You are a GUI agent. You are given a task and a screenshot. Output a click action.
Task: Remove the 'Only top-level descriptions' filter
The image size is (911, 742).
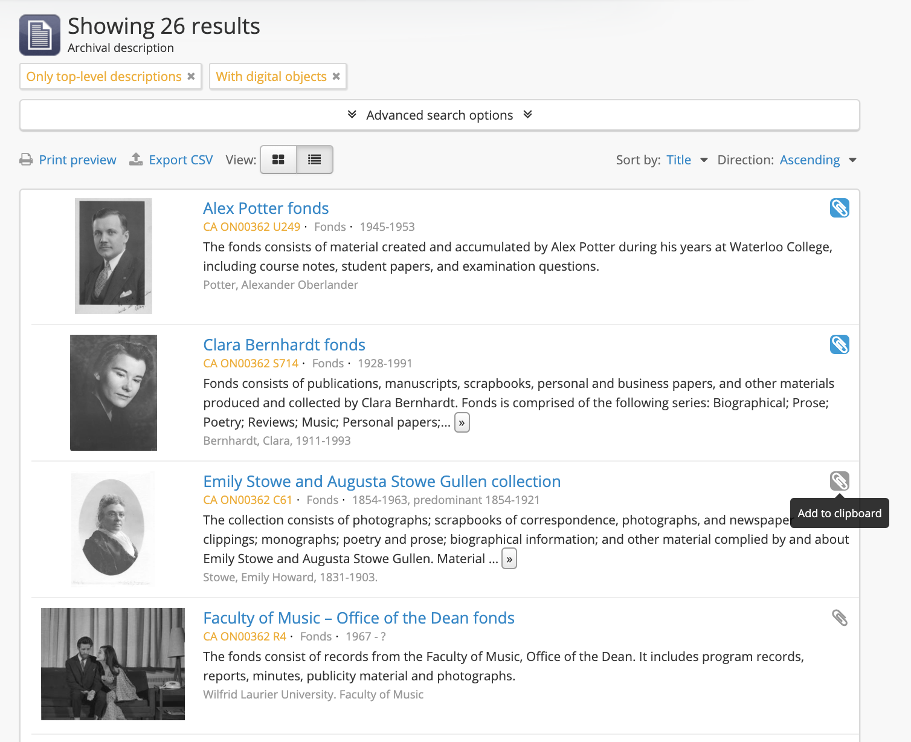point(191,76)
